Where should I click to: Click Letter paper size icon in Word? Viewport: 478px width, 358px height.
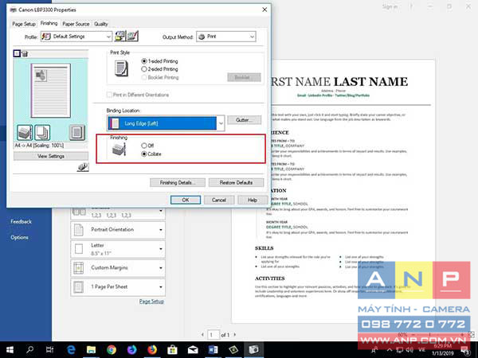[x=79, y=249]
